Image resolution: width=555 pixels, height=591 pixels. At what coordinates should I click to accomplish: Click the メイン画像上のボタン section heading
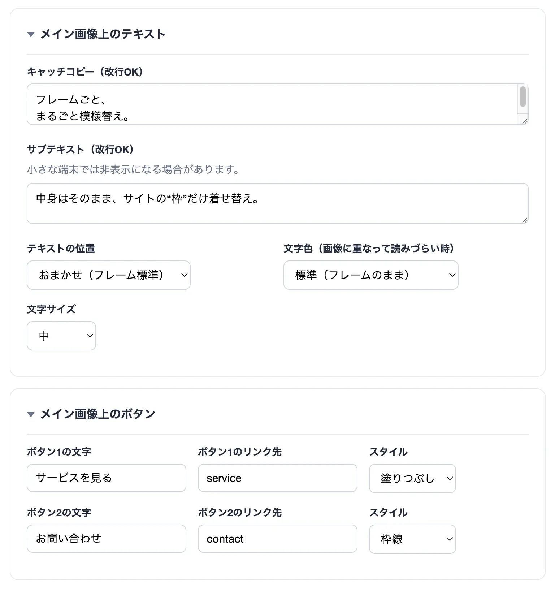click(98, 414)
